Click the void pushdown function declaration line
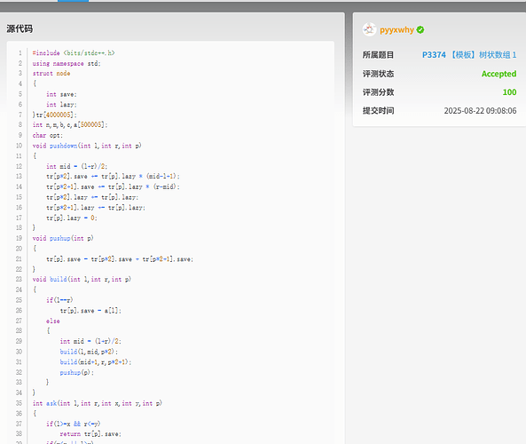 [87, 146]
